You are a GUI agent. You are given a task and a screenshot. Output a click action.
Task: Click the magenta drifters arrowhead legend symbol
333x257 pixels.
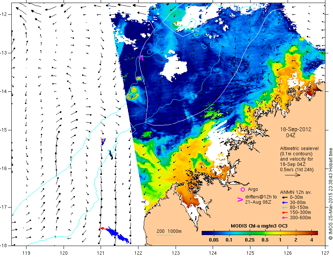click(x=240, y=200)
